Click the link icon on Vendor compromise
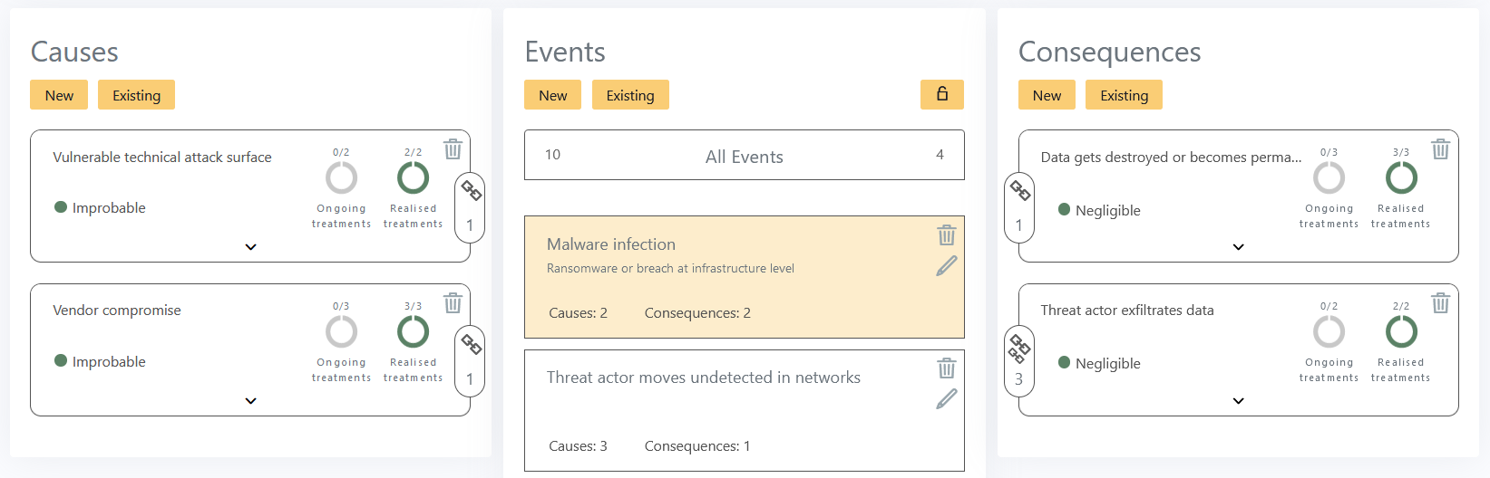Viewport: 1490px width, 478px height. coord(471,344)
